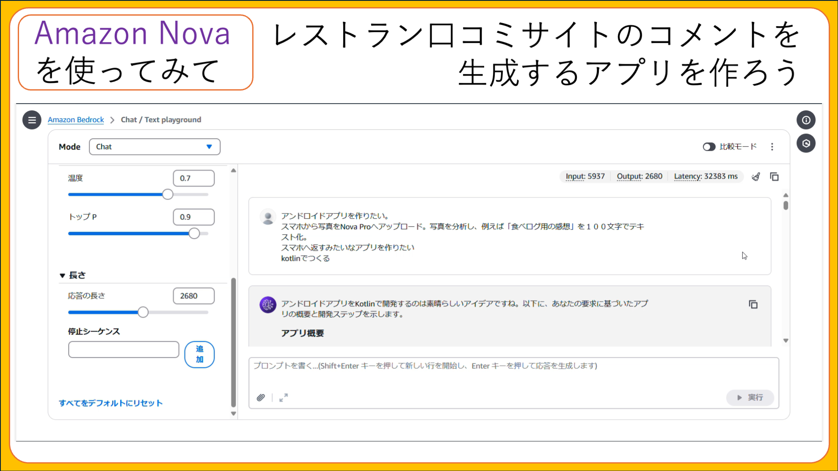Screen dimensions: 838x471
Task: Toggle 比較モード switch
Action: click(x=709, y=147)
